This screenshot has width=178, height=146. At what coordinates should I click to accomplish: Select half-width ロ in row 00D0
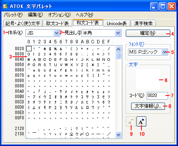87,108
